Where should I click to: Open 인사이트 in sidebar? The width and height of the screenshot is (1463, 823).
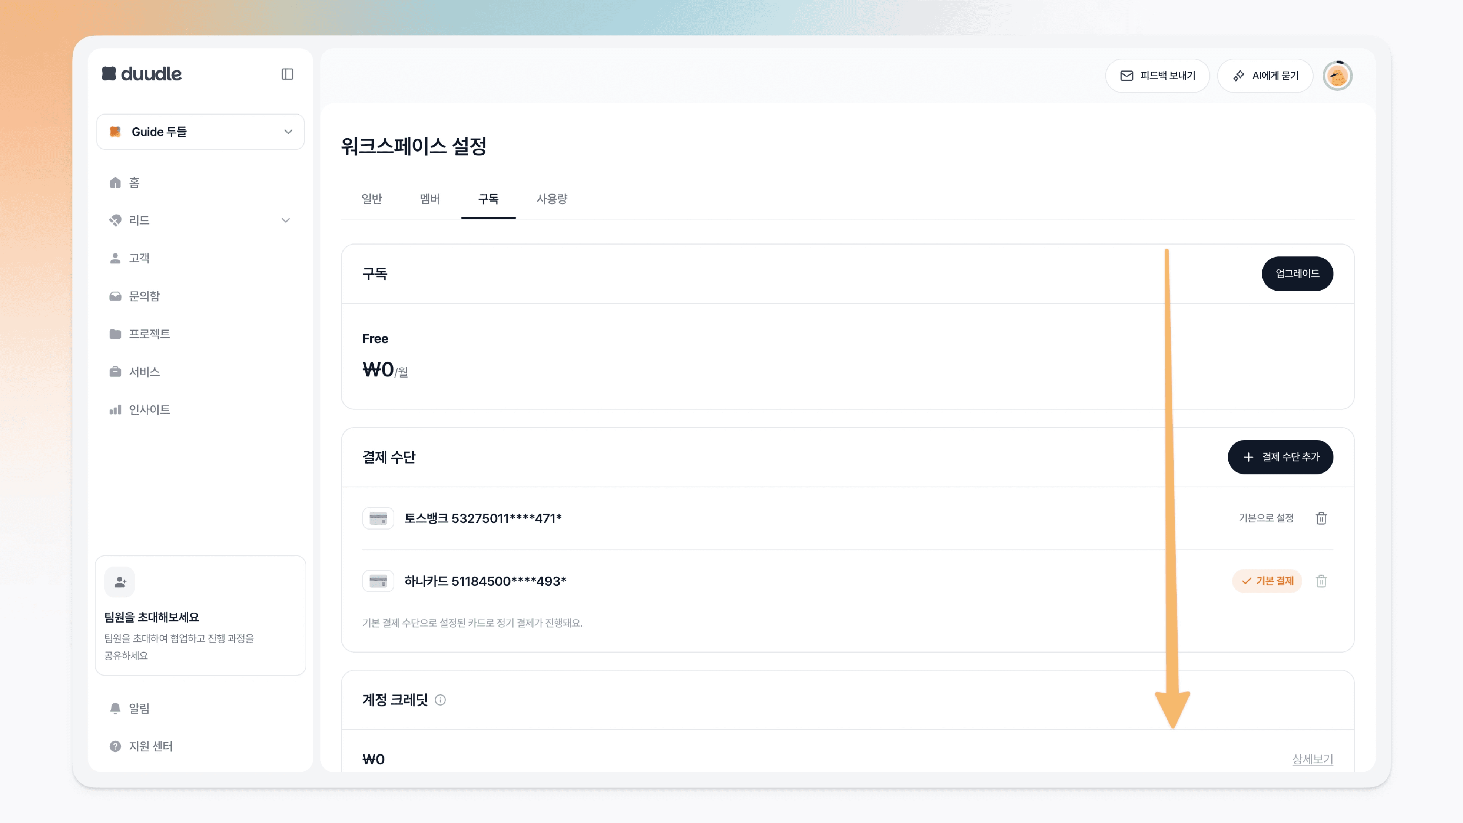[149, 410]
